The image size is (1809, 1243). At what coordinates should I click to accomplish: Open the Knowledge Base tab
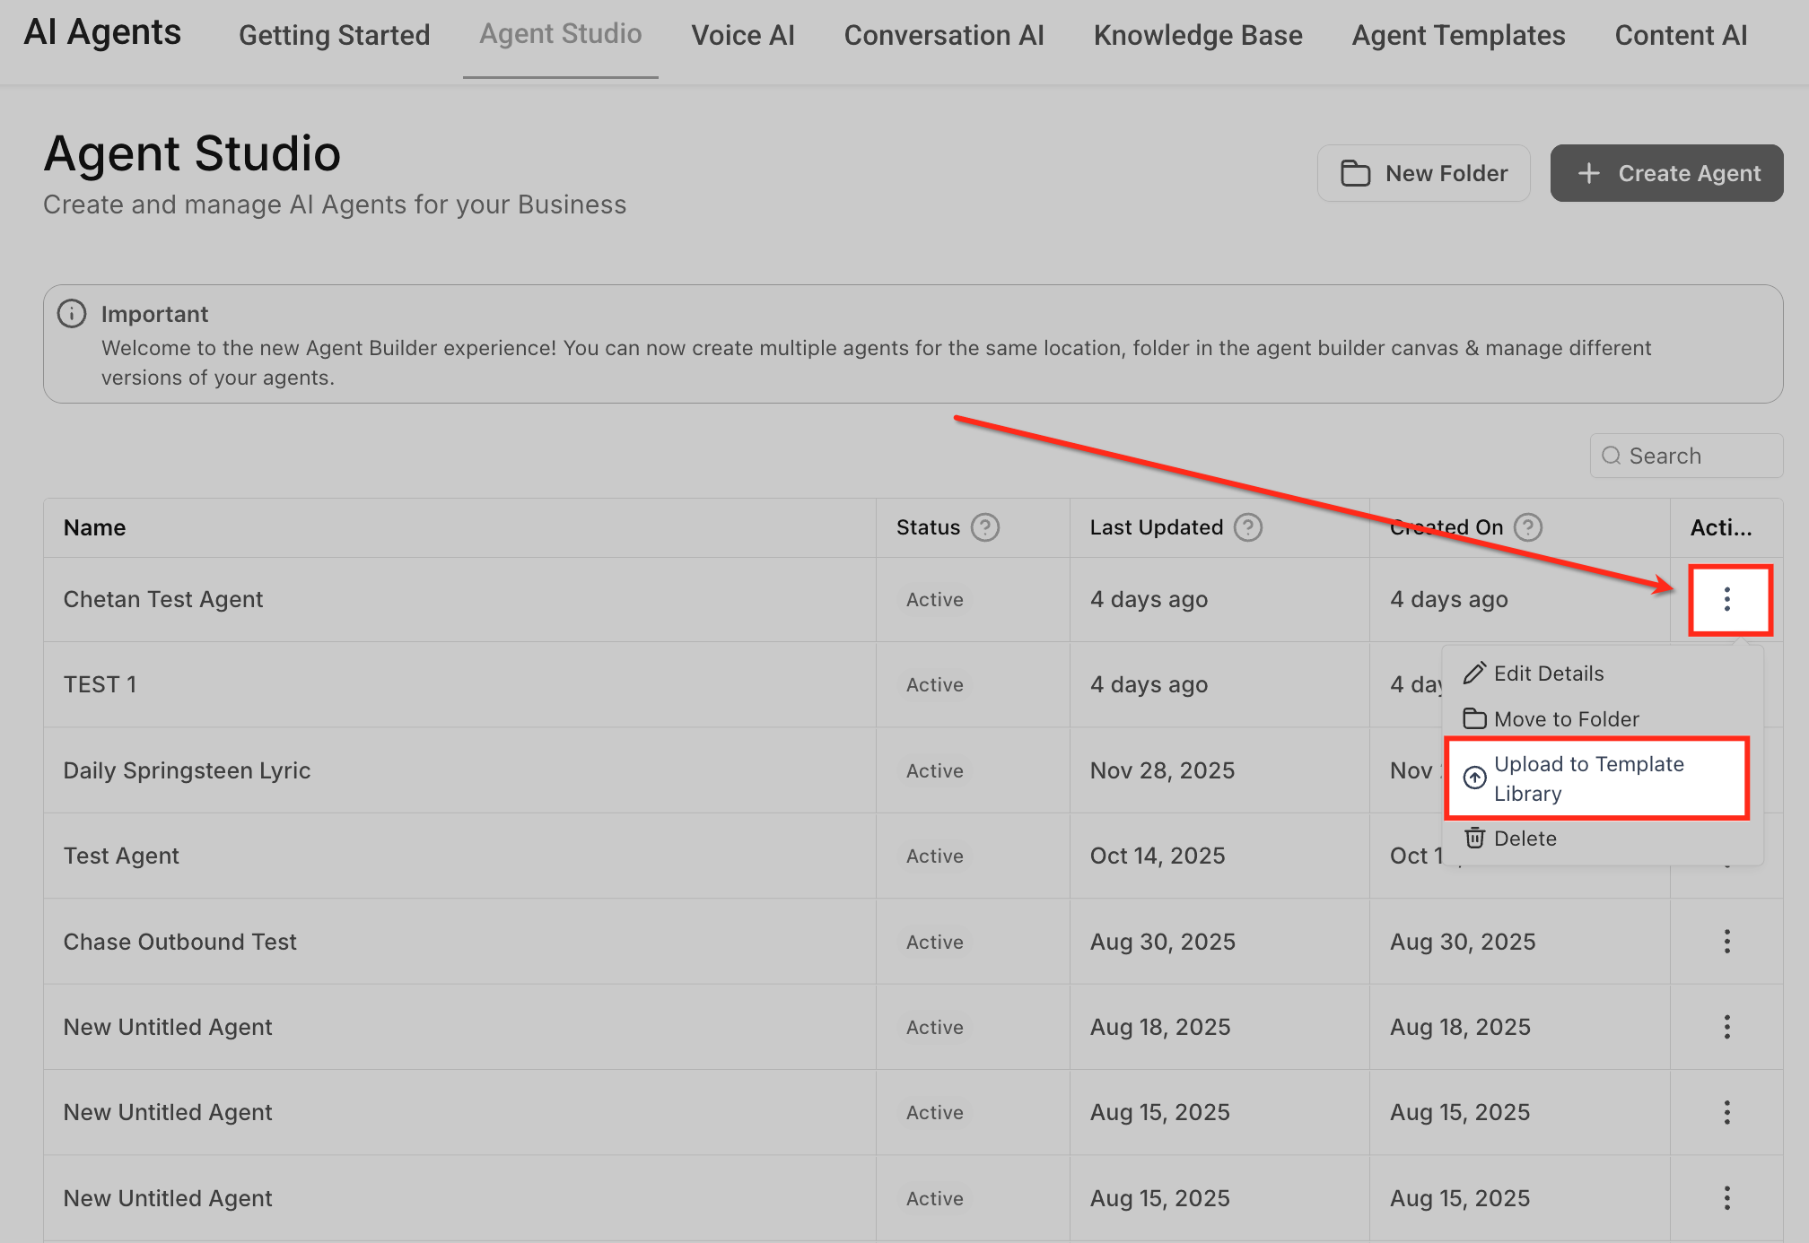tap(1197, 36)
